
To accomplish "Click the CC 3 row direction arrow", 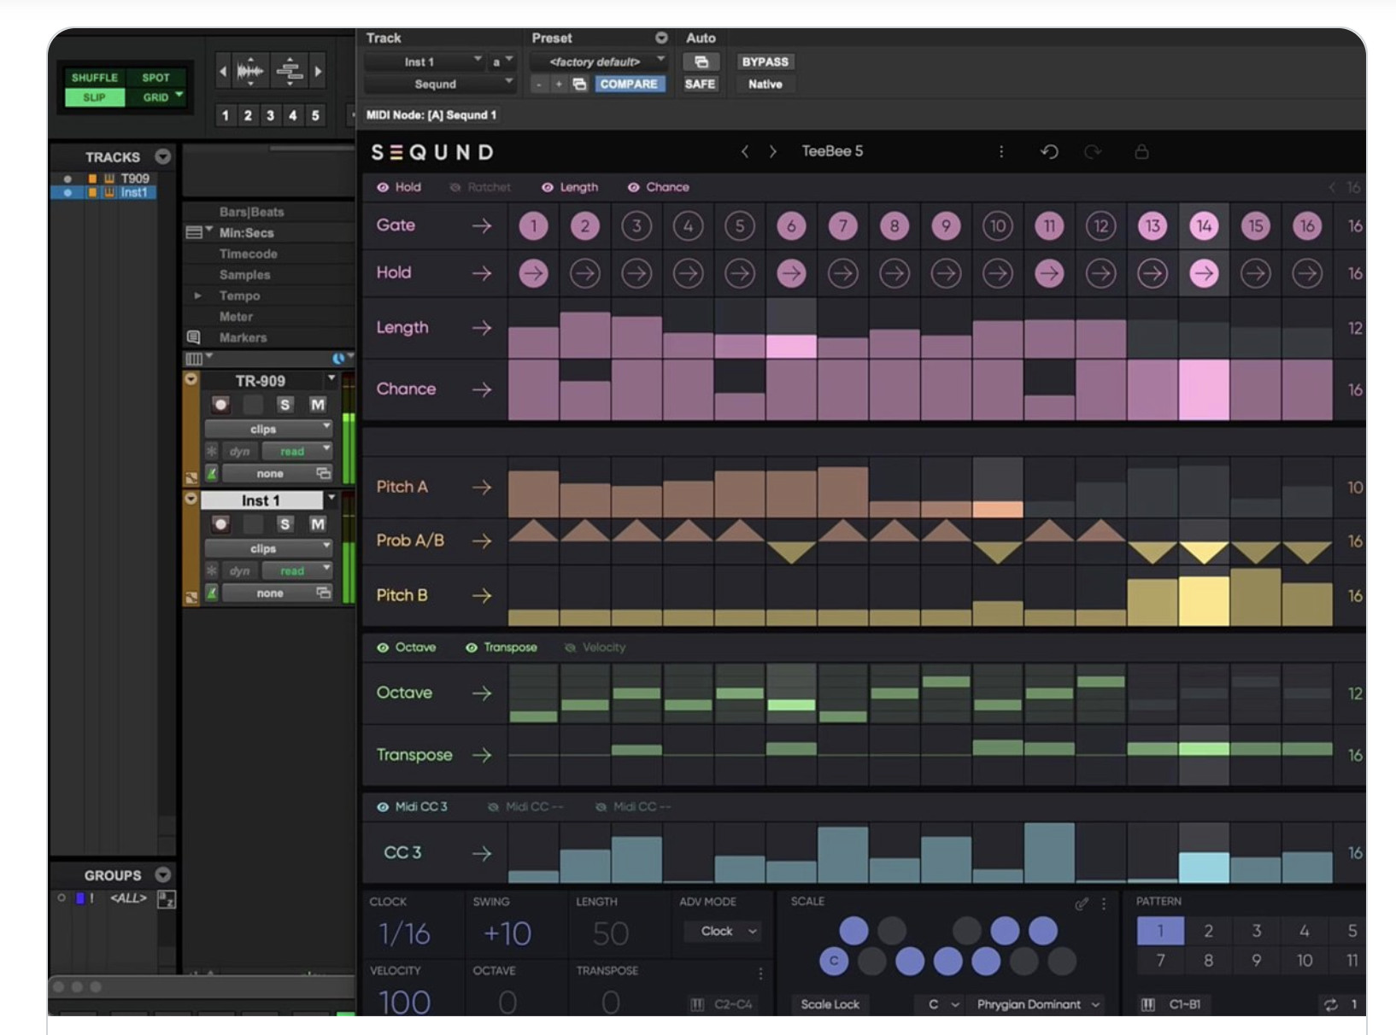I will click(482, 852).
